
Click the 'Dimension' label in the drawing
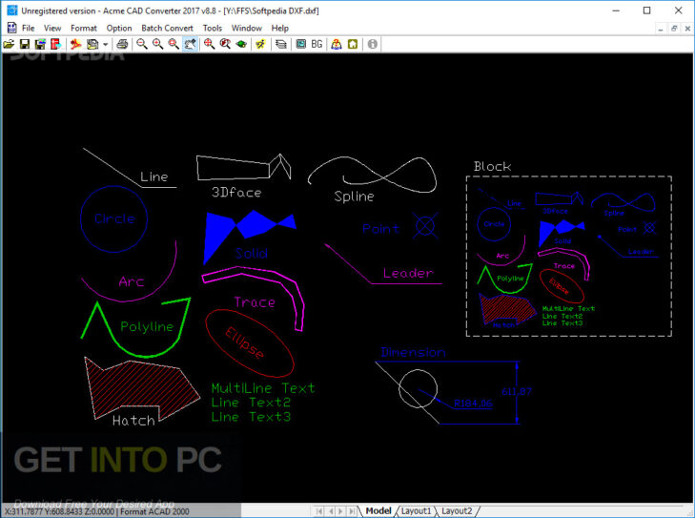click(x=413, y=352)
